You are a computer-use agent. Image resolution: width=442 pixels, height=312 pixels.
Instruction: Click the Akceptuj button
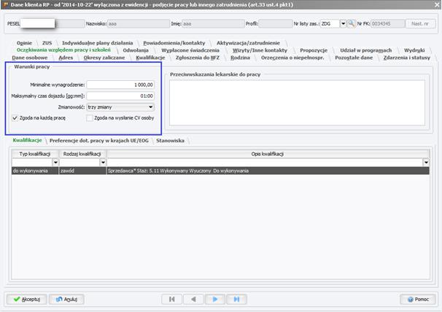pos(27,299)
